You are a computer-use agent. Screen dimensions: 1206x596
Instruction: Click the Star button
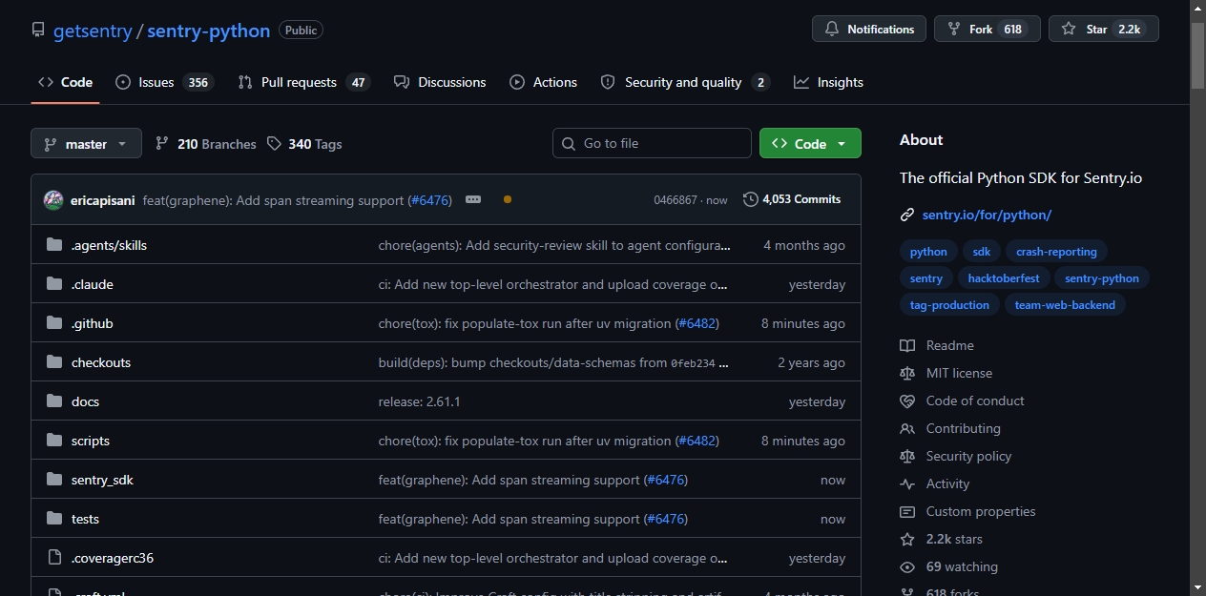(x=1104, y=30)
